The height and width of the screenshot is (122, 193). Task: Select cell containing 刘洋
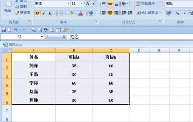tap(33, 66)
